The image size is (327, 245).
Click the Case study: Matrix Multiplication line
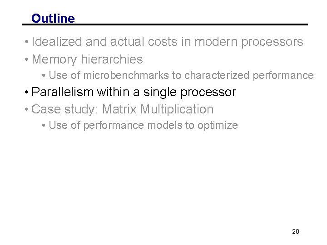(x=123, y=109)
